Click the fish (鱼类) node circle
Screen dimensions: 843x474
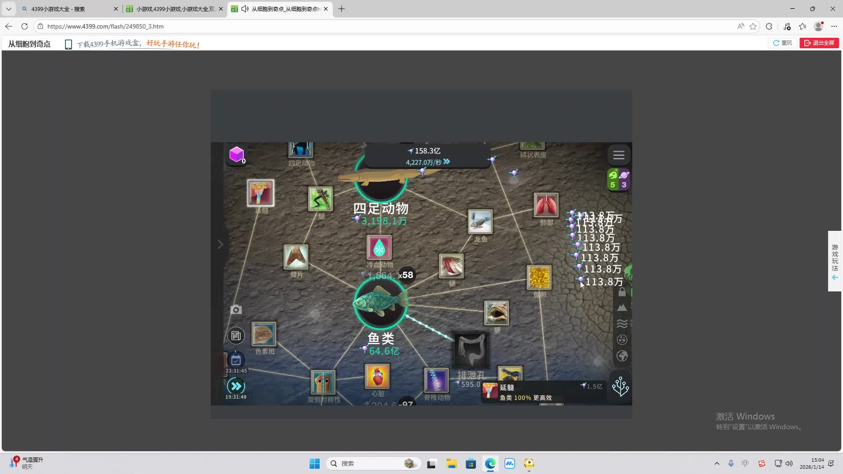[380, 302]
